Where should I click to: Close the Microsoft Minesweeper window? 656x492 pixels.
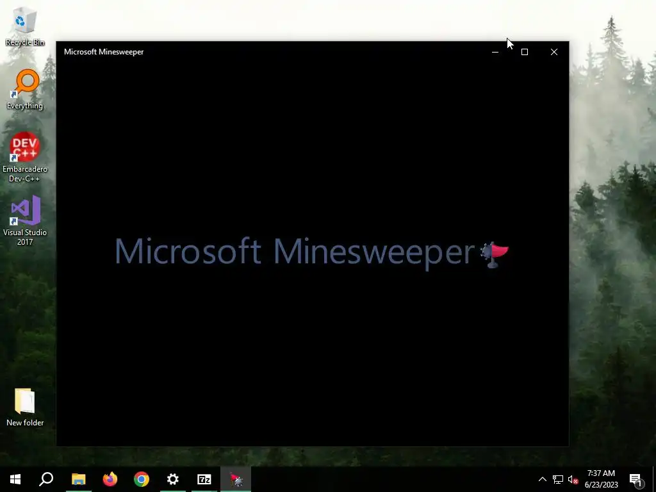(x=554, y=52)
